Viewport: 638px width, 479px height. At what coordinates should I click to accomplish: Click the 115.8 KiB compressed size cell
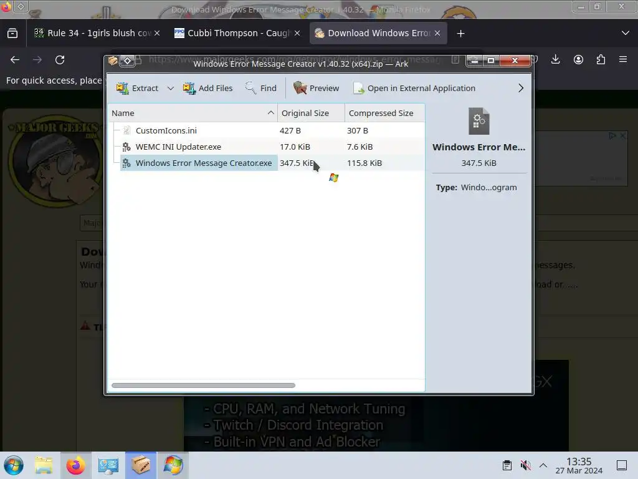pos(364,163)
